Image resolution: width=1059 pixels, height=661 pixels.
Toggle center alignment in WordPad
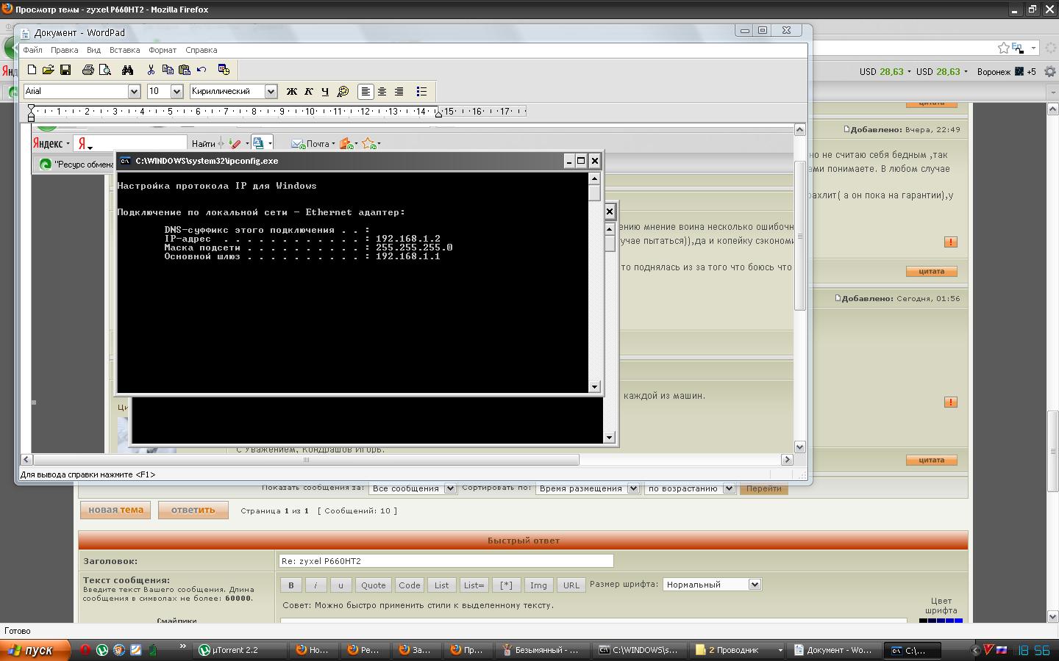(x=382, y=92)
